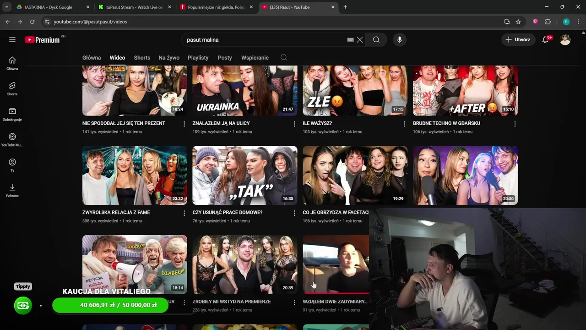Image resolution: width=586 pixels, height=330 pixels.
Task: Open Subskrypcje in the sidebar
Action: 12,114
